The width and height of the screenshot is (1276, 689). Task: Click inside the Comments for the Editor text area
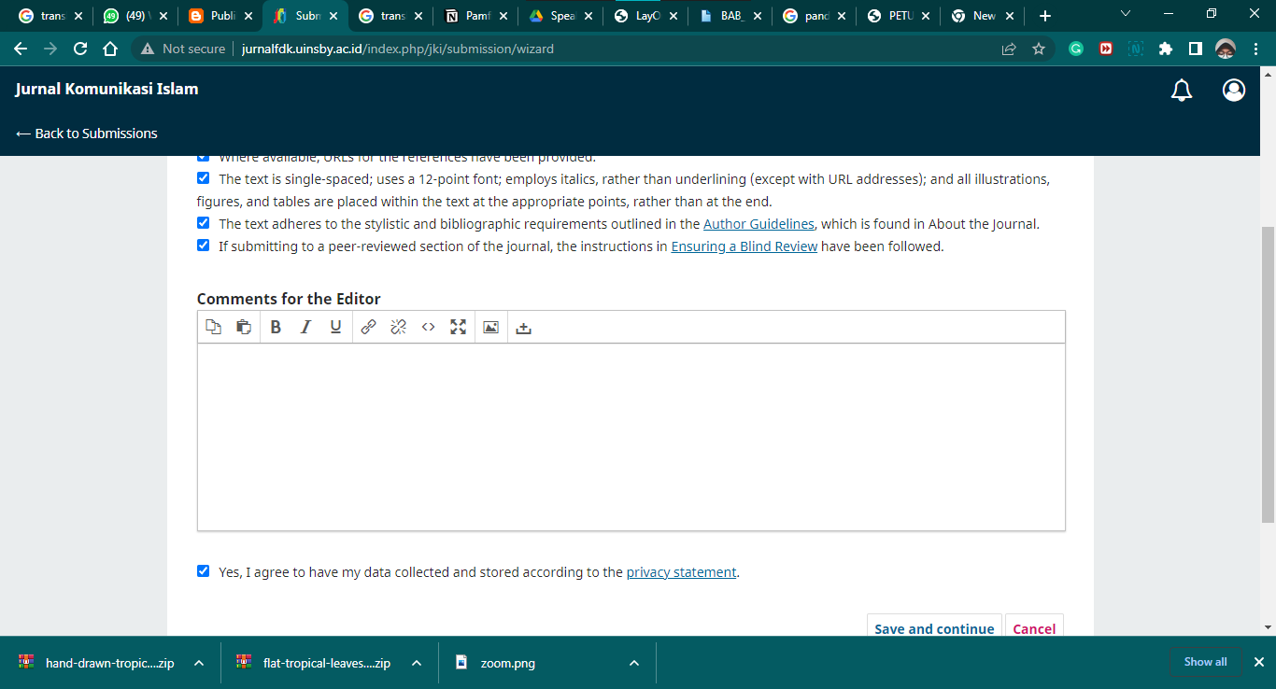point(631,437)
